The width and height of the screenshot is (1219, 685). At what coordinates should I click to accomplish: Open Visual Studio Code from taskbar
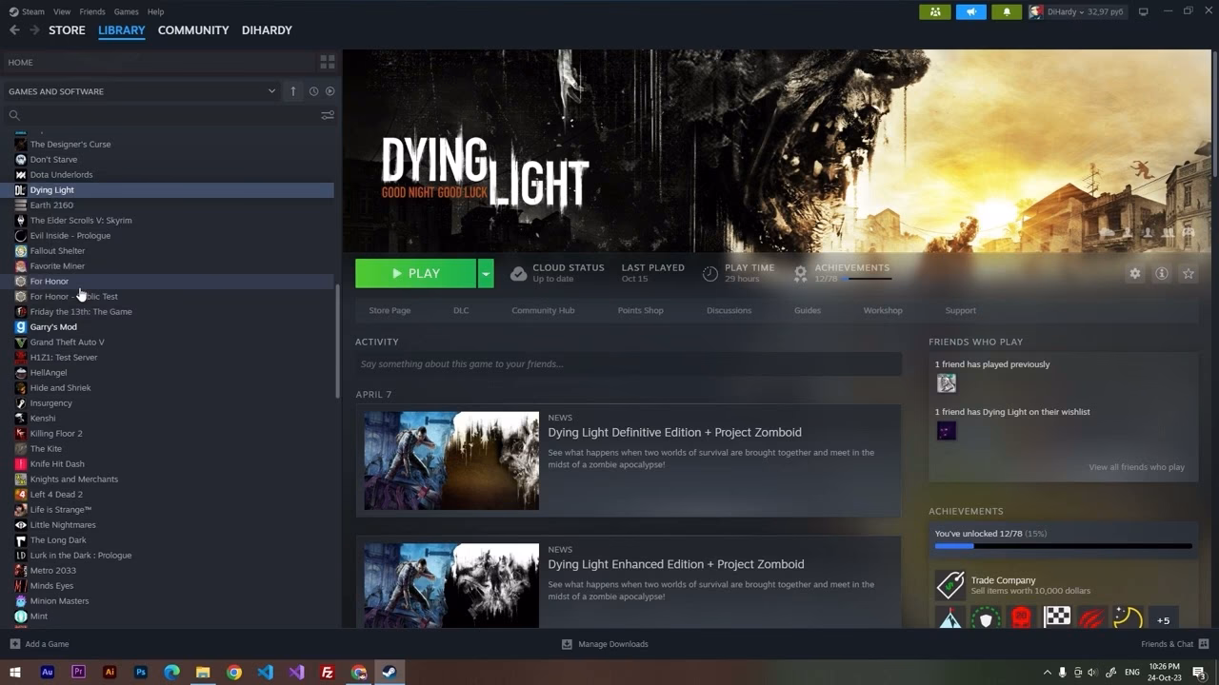tap(265, 672)
